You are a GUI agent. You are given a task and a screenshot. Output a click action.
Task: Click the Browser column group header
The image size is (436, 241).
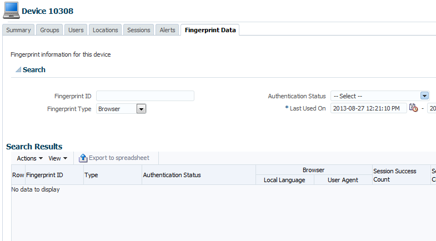tap(314, 170)
